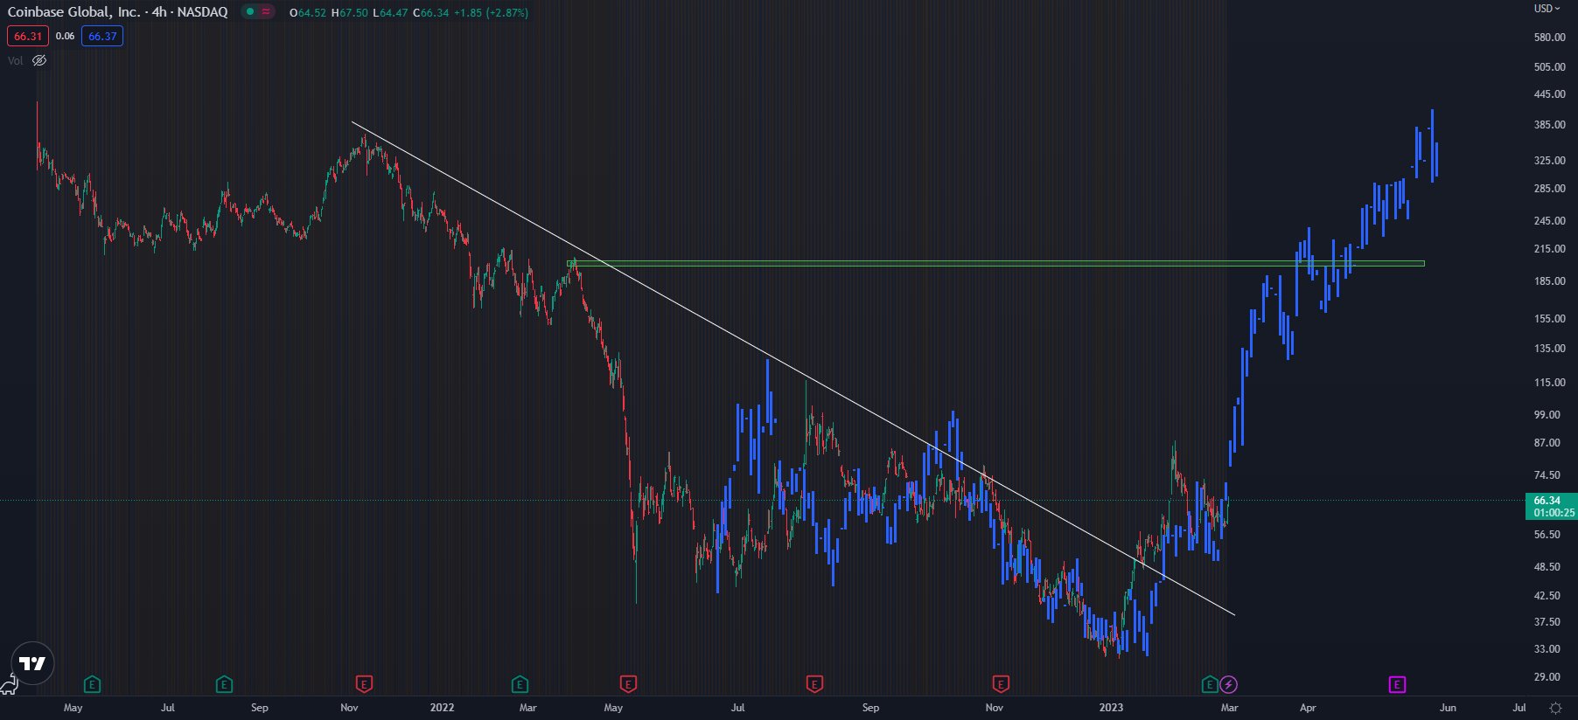
Task: Select the current price label 66.34
Action: tap(1551, 506)
